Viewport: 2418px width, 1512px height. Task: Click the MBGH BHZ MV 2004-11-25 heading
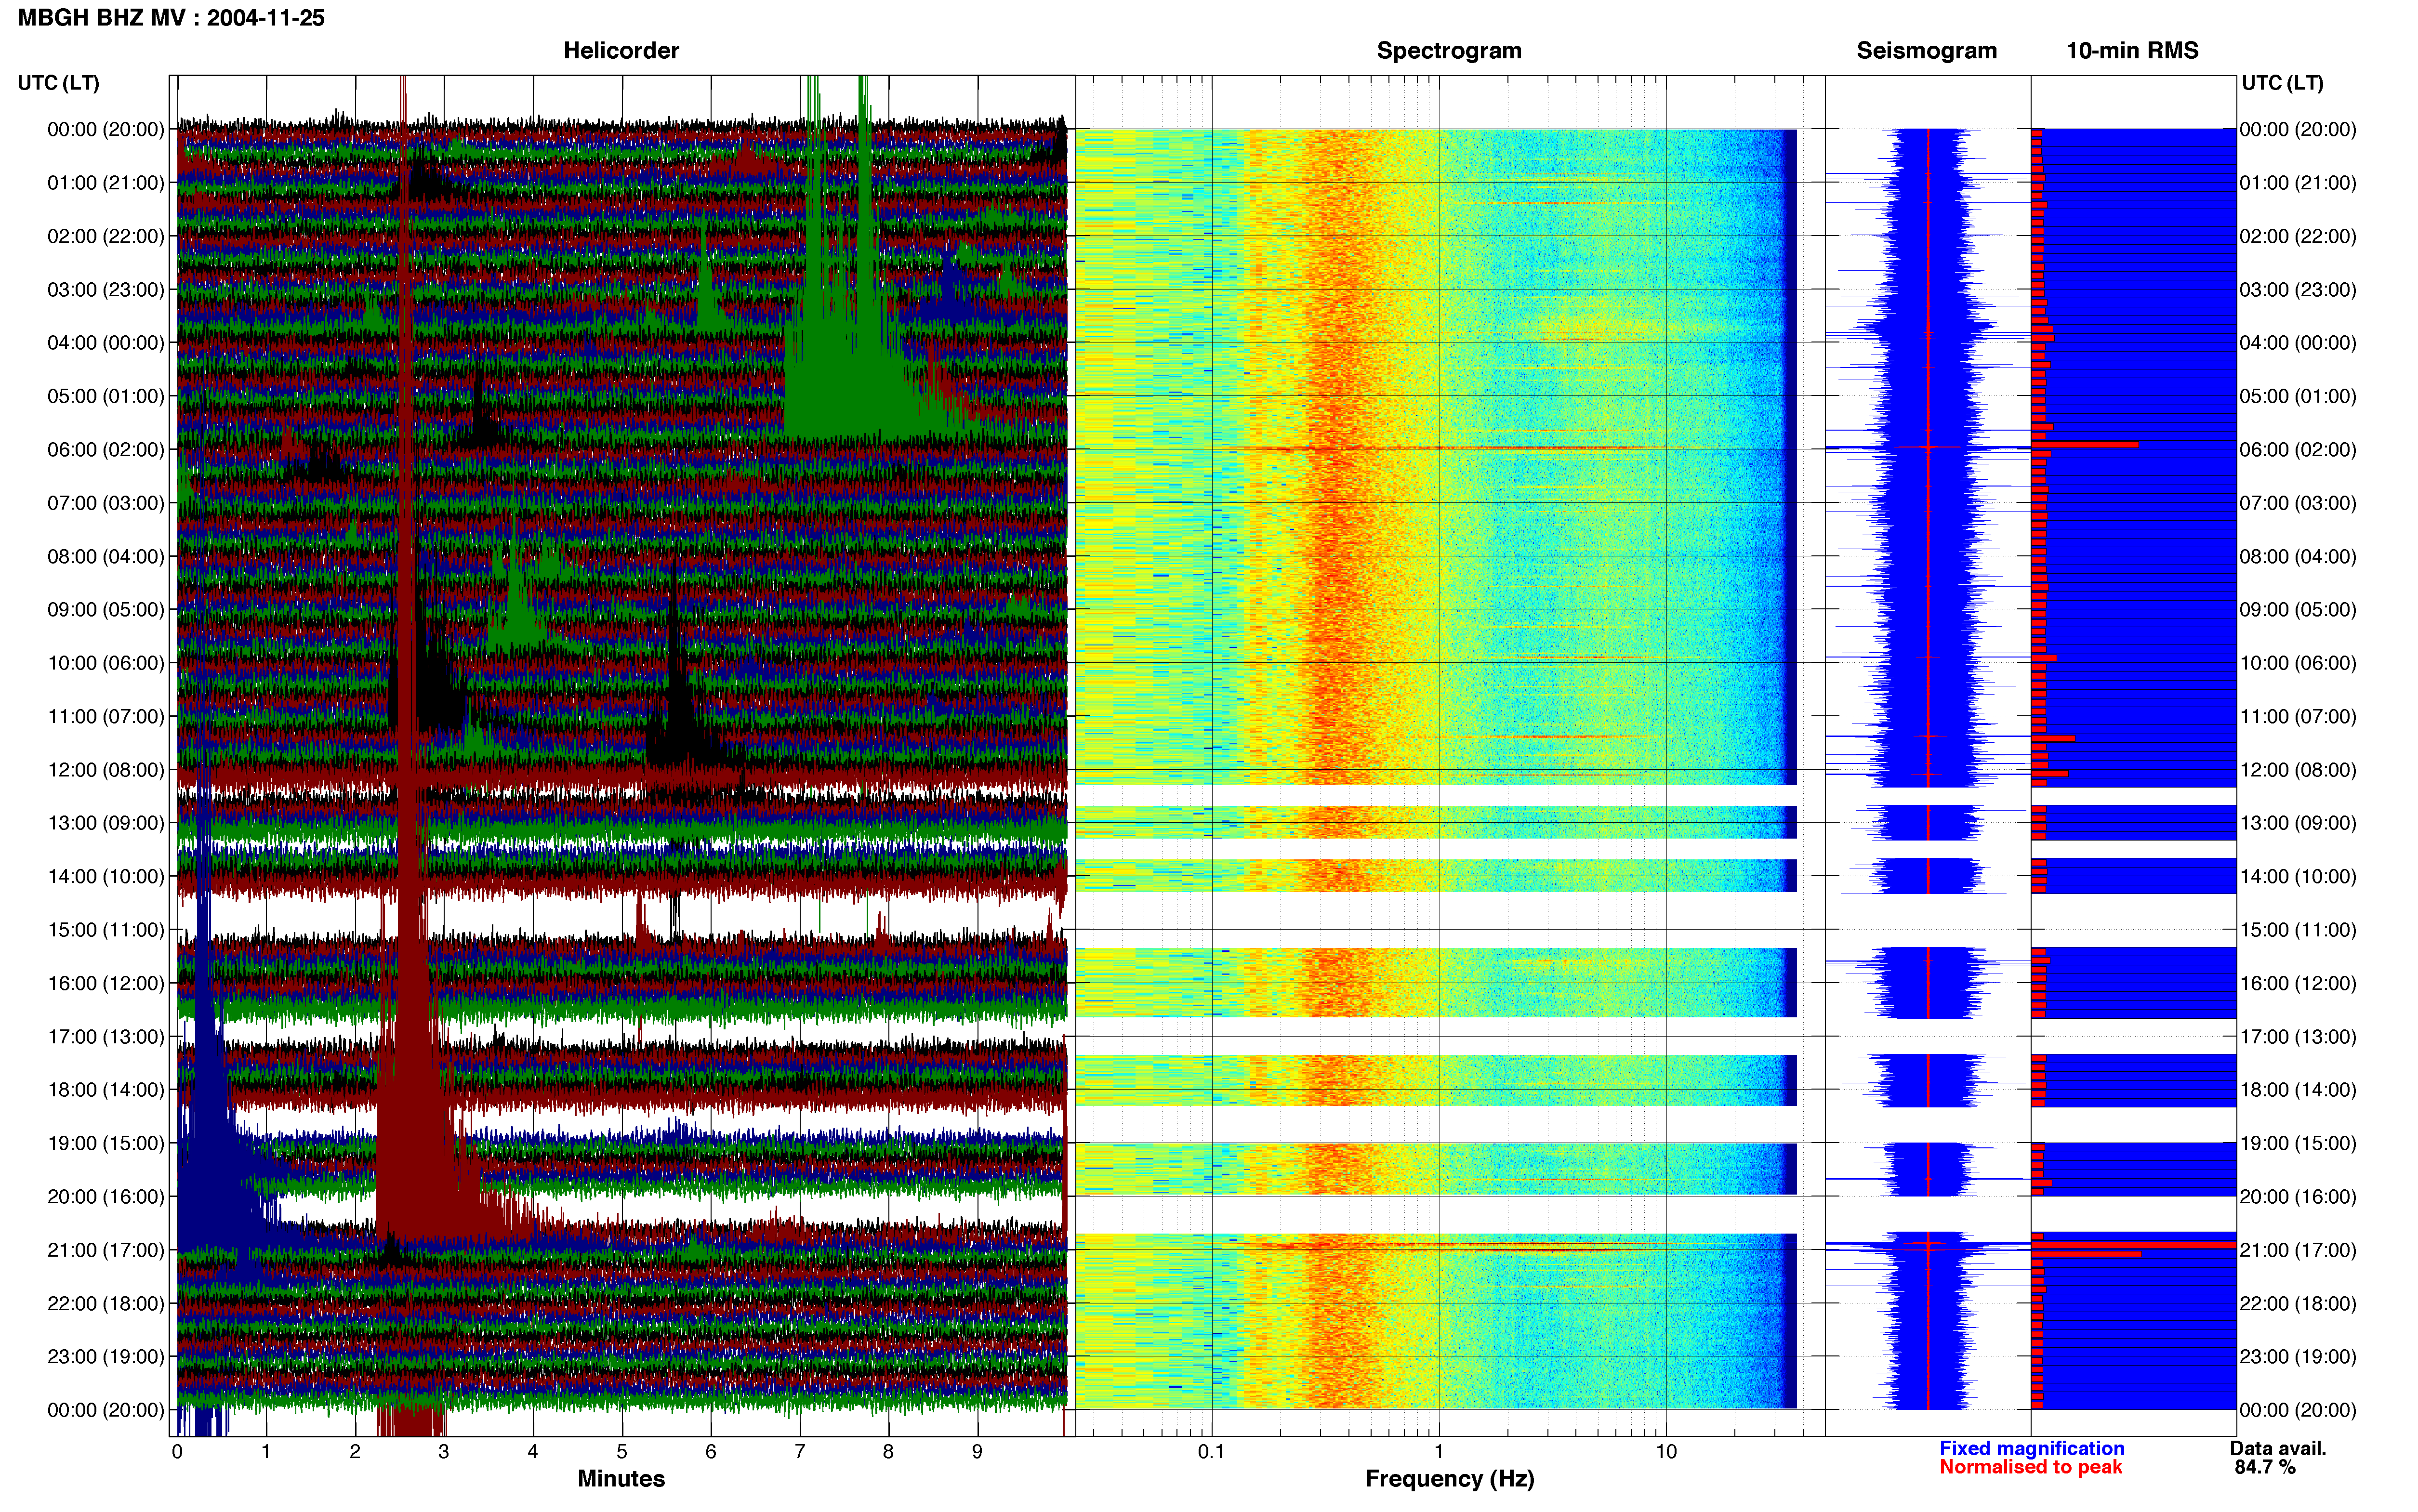click(x=171, y=18)
